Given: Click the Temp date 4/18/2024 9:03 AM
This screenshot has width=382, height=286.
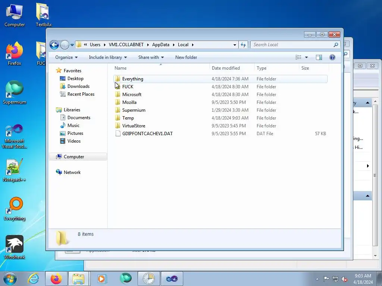Looking at the screenshot, I should coord(230,118).
